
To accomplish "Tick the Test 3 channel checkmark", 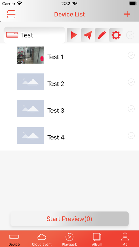I will click(131, 109).
